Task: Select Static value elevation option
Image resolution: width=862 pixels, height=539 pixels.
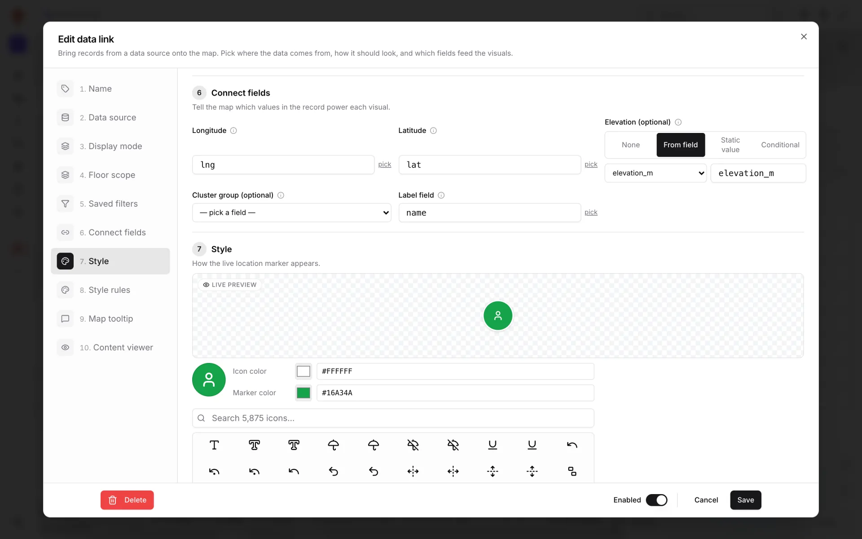Action: 730,145
